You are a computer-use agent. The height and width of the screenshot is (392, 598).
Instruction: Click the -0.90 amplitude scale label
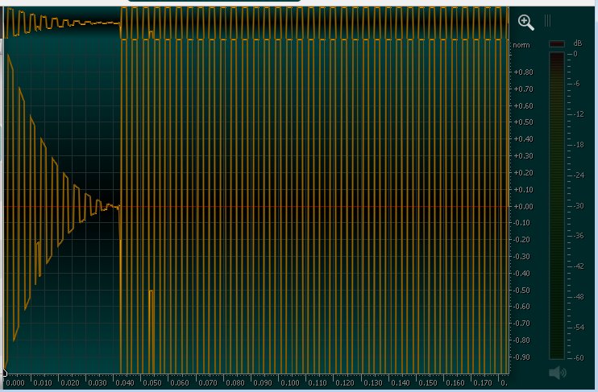(521, 357)
